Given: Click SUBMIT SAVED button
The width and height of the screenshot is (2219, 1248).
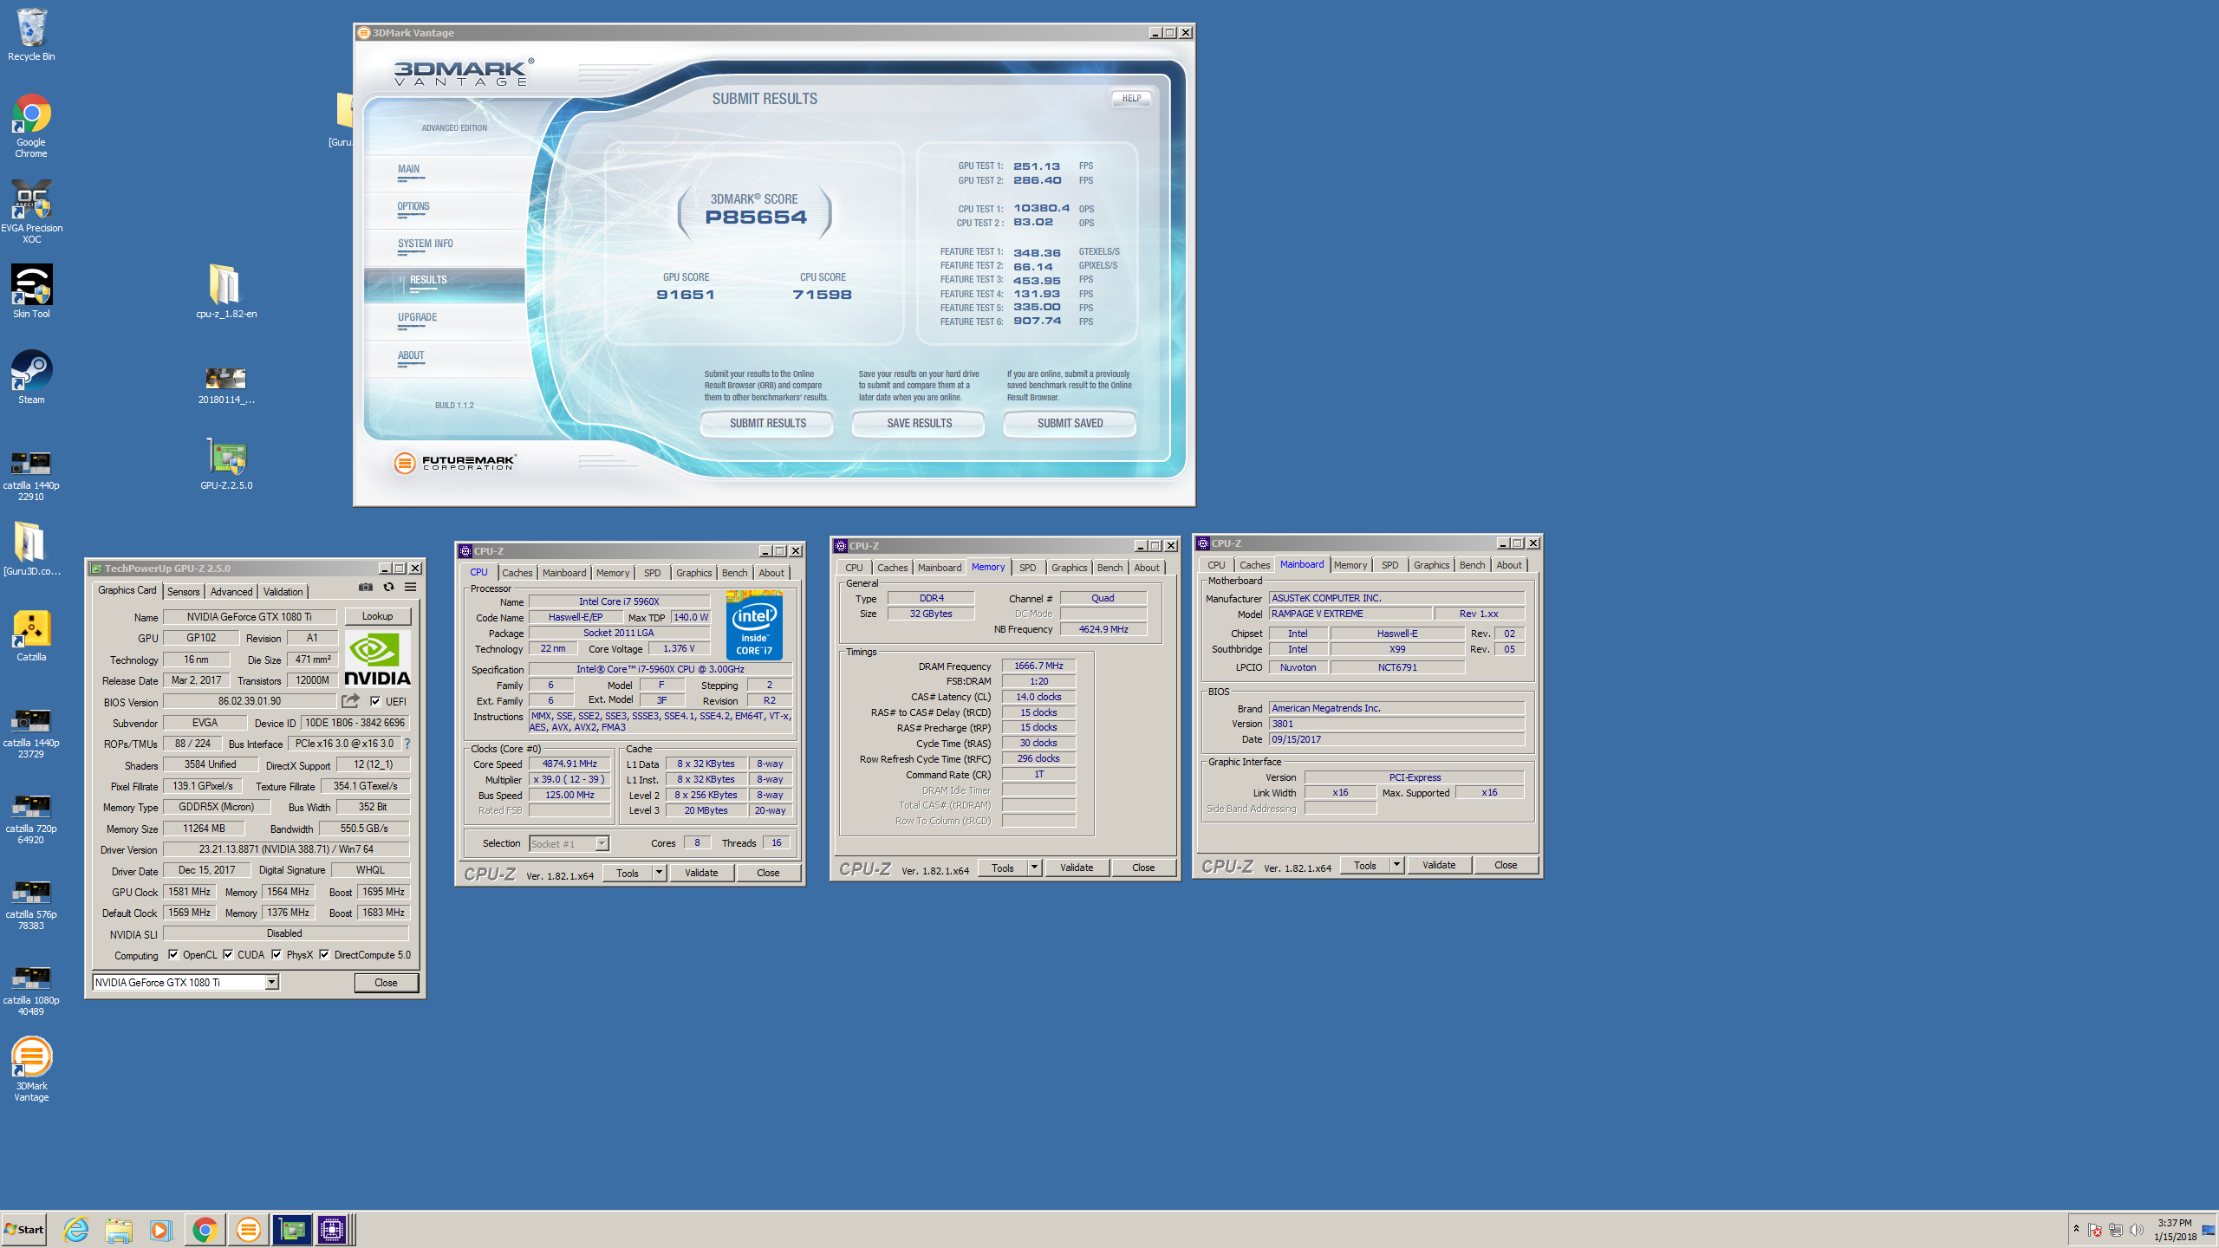Looking at the screenshot, I should click(x=1070, y=423).
